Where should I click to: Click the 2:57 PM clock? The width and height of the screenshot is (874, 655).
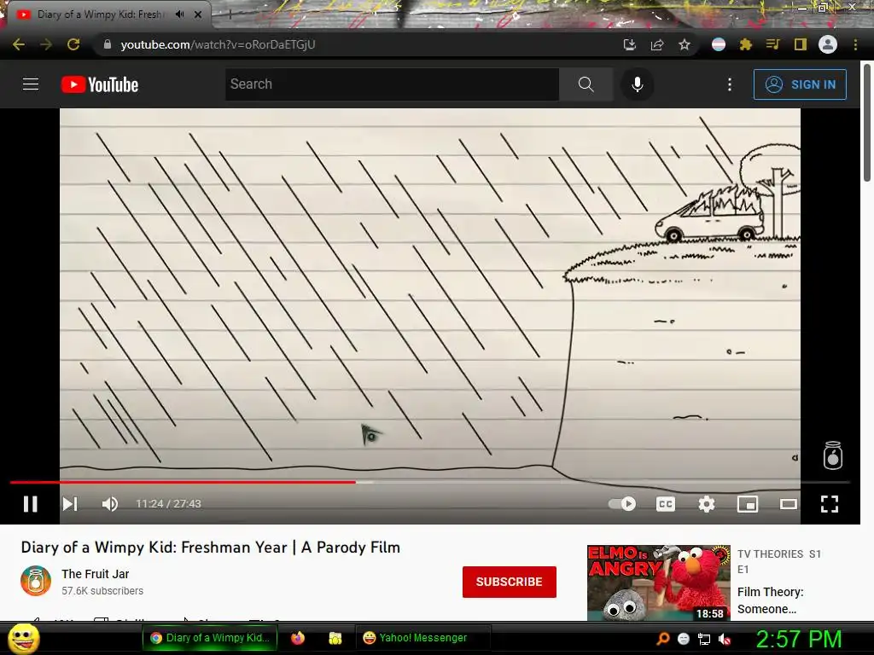[798, 639]
